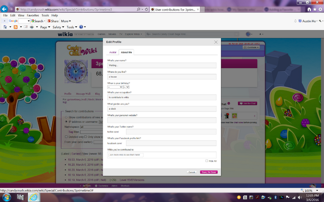Screen dimensions: 324x202
Task: Expand the RSS feeds dropdown arrow
Action: 21,27
